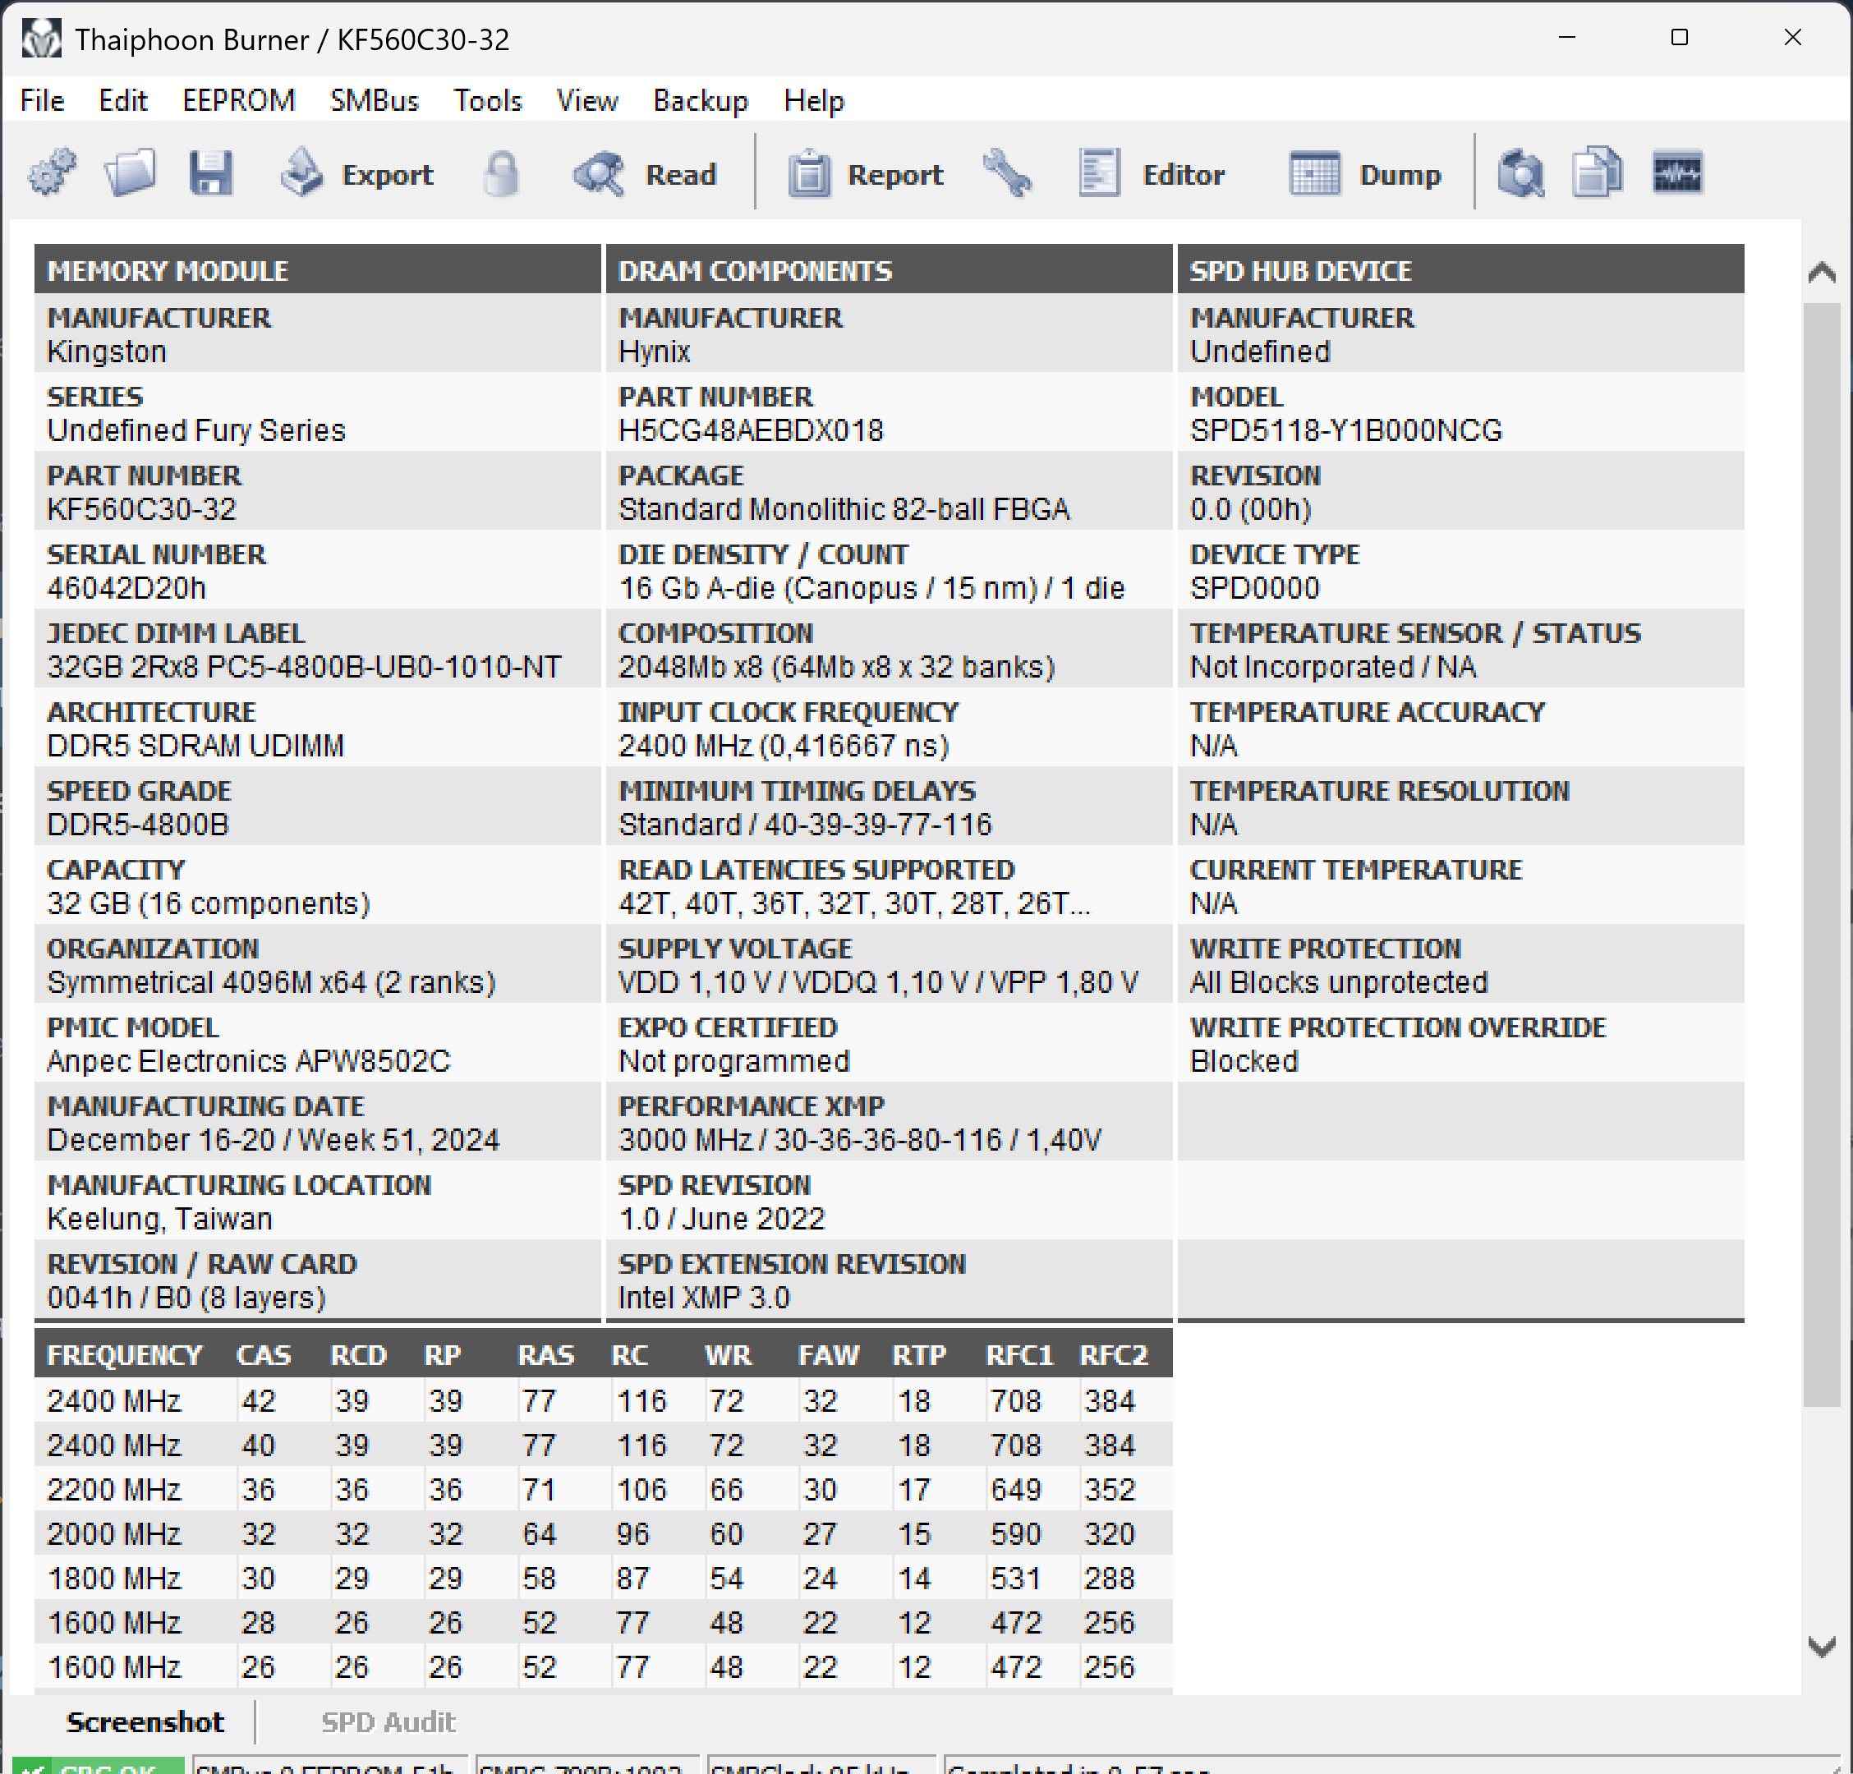Save dump using the floppy disk icon
This screenshot has height=1774, width=1853.
pos(210,174)
